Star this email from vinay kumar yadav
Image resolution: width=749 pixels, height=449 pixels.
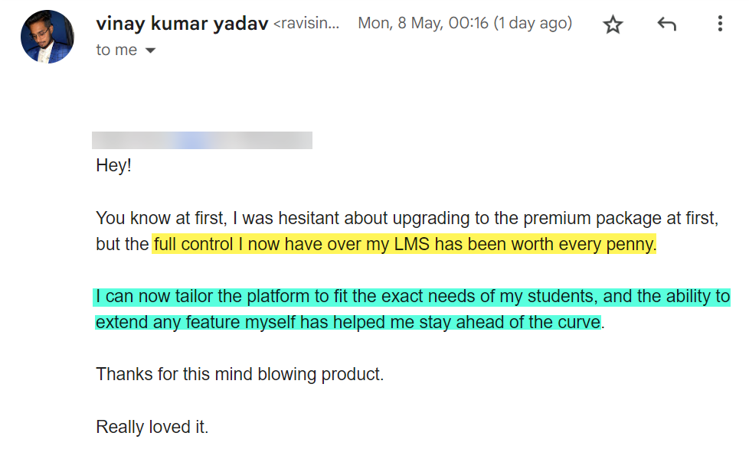[613, 24]
